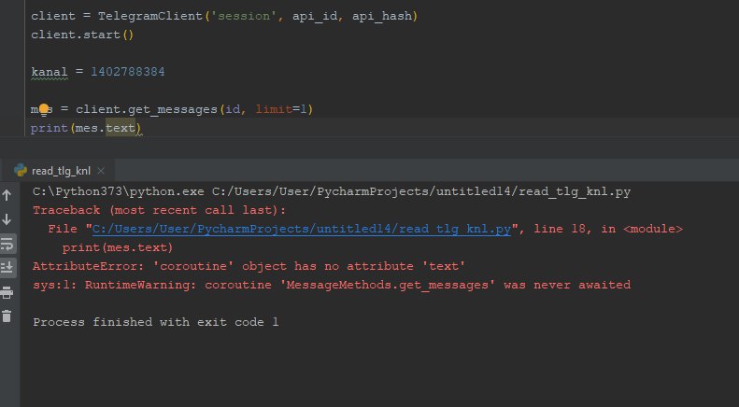739x407 pixels.
Task: Click the down arrow in run console sidebar
Action: pos(7,219)
